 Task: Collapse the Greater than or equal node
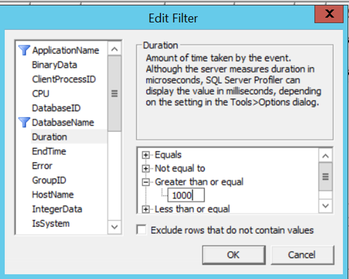(146, 182)
